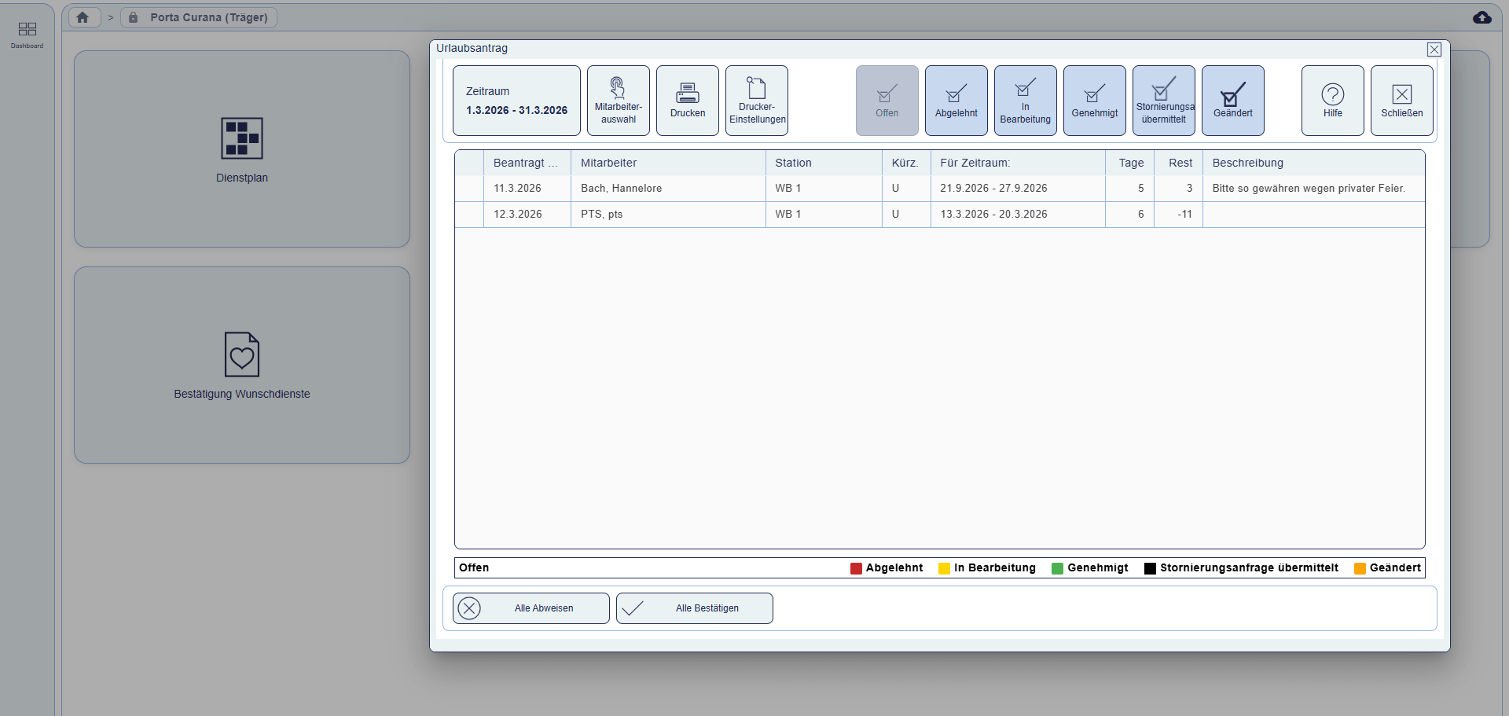The width and height of the screenshot is (1509, 716).
Task: Open the Dashboard in sidebar
Action: 27,34
